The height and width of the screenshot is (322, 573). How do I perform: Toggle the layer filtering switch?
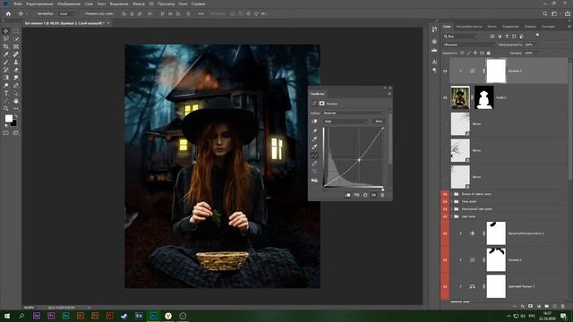coord(537,35)
